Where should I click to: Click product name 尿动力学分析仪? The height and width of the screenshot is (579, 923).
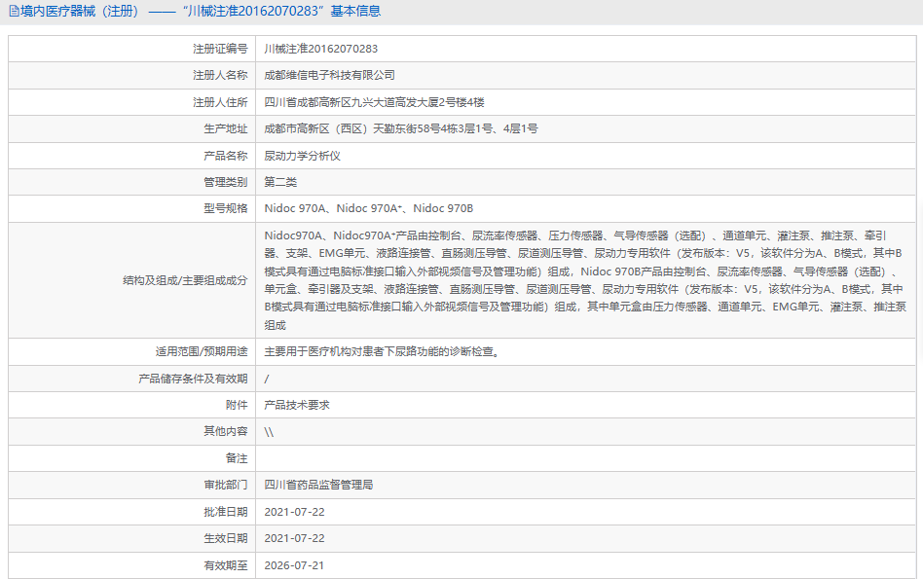303,156
